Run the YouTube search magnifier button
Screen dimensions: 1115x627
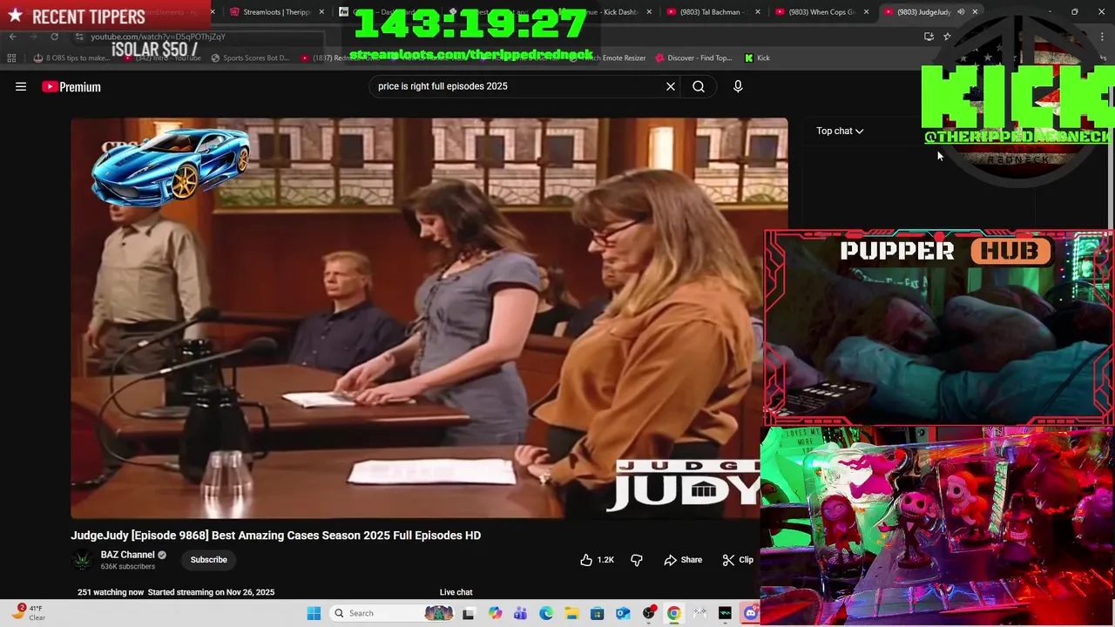(x=699, y=86)
